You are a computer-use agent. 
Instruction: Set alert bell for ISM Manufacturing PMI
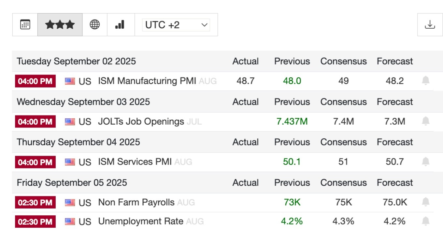click(425, 81)
